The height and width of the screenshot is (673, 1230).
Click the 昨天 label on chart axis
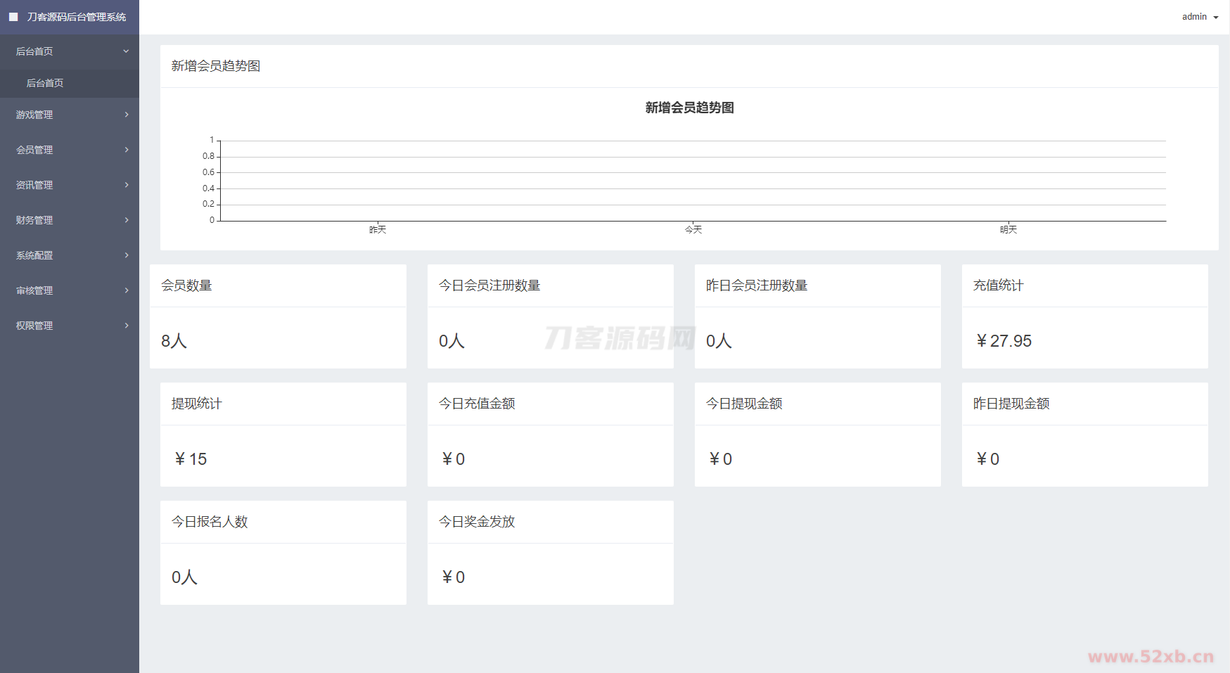(x=378, y=230)
